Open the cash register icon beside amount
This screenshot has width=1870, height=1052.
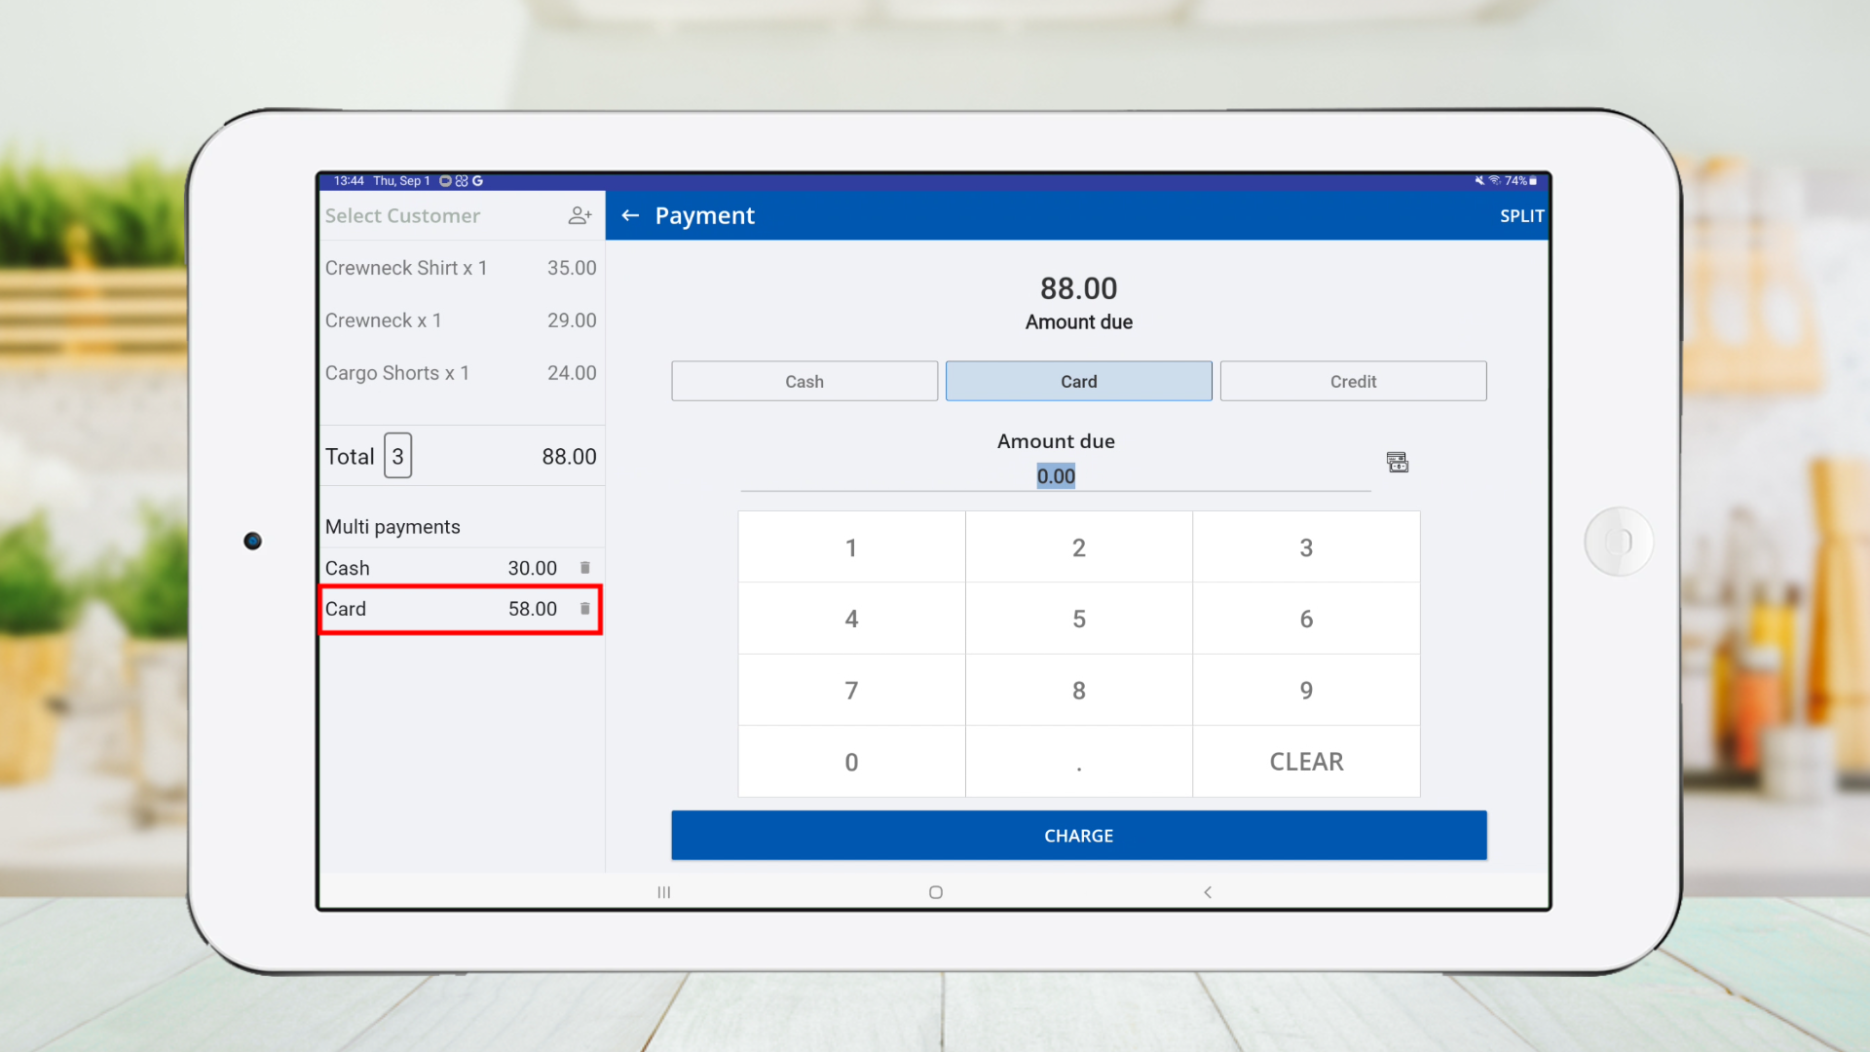(x=1398, y=462)
